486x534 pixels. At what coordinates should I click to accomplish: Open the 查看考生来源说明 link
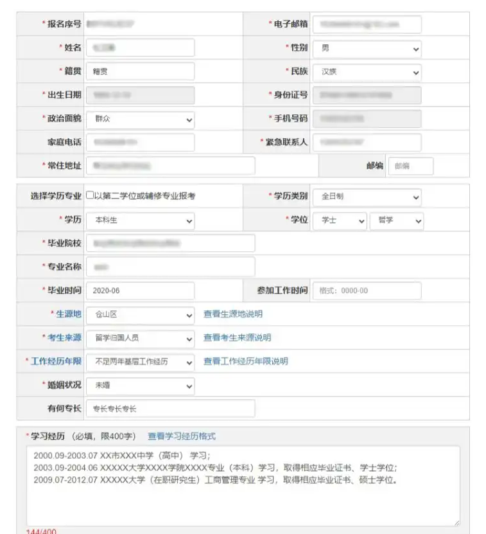[x=237, y=338]
